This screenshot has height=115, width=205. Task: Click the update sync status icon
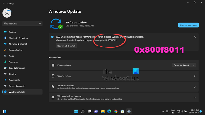(56, 24)
